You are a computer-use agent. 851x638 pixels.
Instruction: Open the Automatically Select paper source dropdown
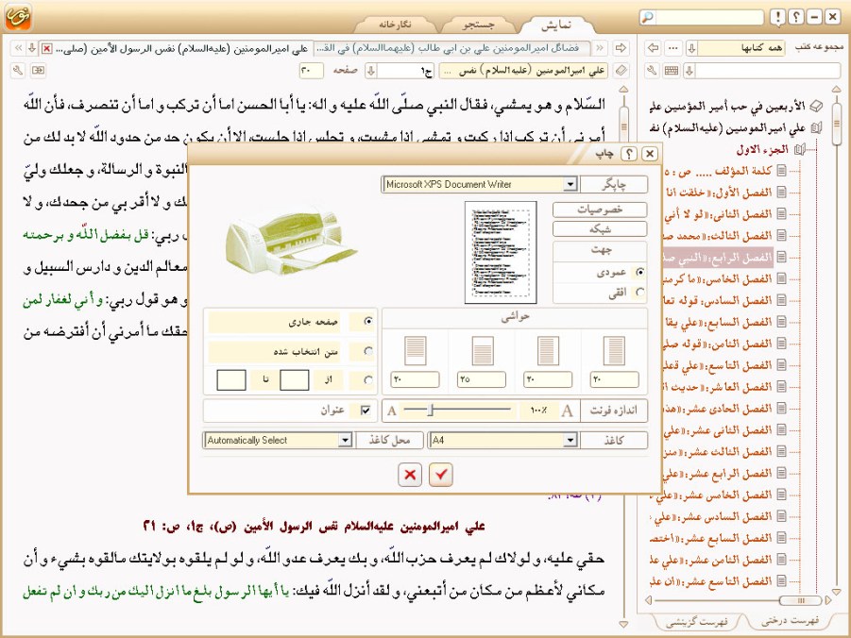pos(345,440)
